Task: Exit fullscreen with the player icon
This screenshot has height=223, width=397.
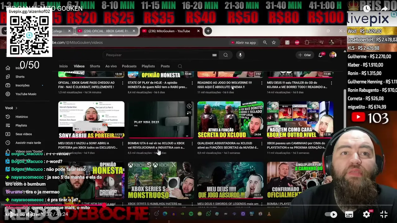Action: tap(384, 214)
